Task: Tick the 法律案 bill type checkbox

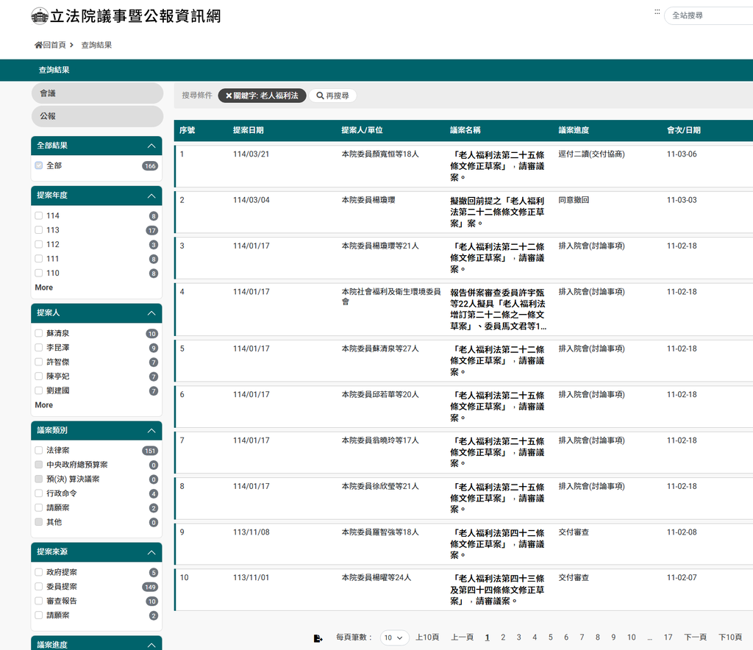Action: 38,450
